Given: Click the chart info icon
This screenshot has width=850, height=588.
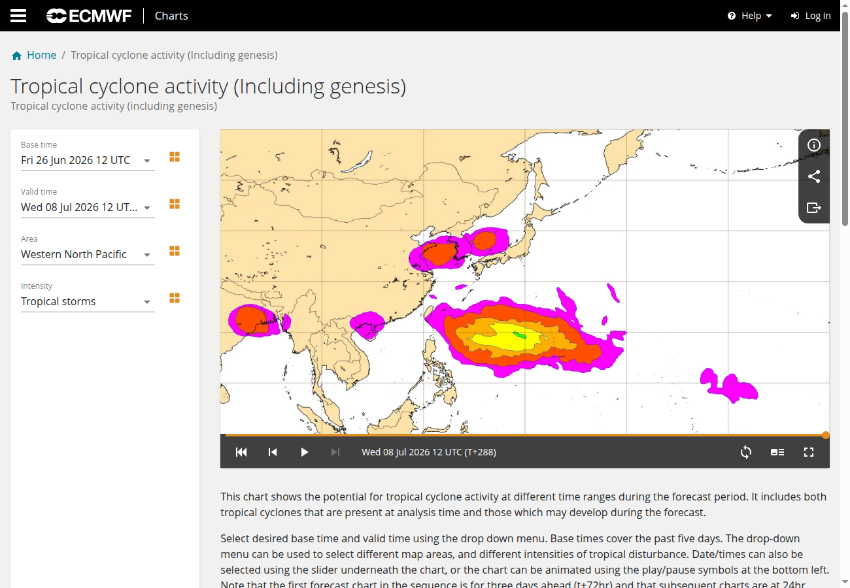Looking at the screenshot, I should click(814, 145).
